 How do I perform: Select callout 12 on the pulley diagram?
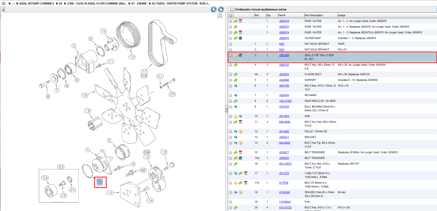pyautogui.click(x=132, y=57)
